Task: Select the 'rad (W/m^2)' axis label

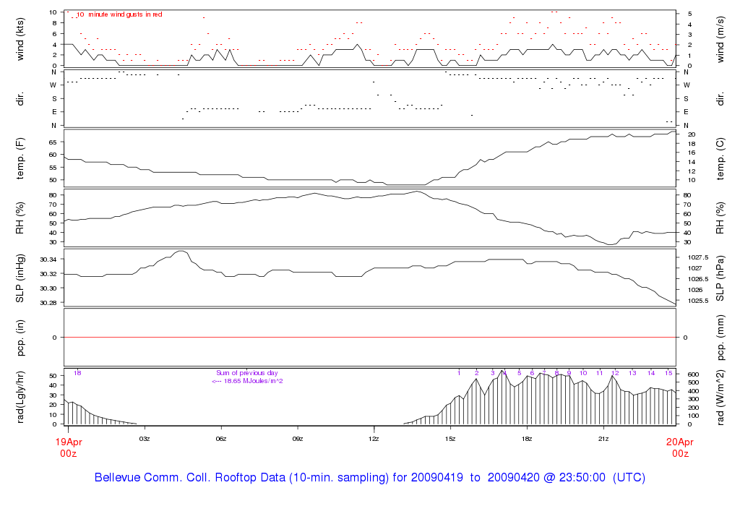Action: pos(720,397)
